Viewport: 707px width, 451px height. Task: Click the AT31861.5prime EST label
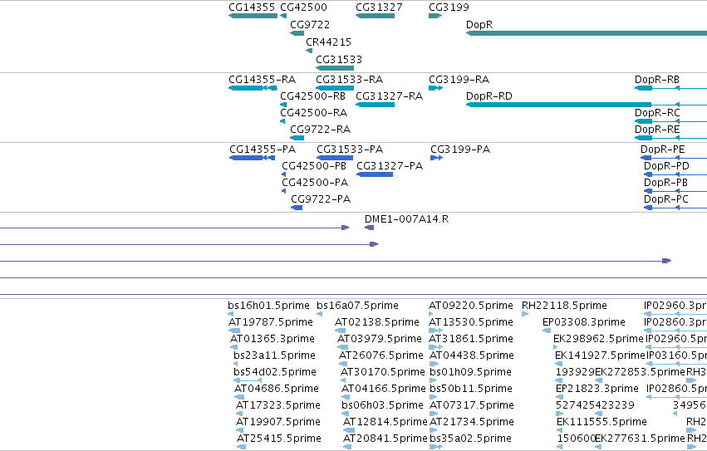pyautogui.click(x=471, y=339)
